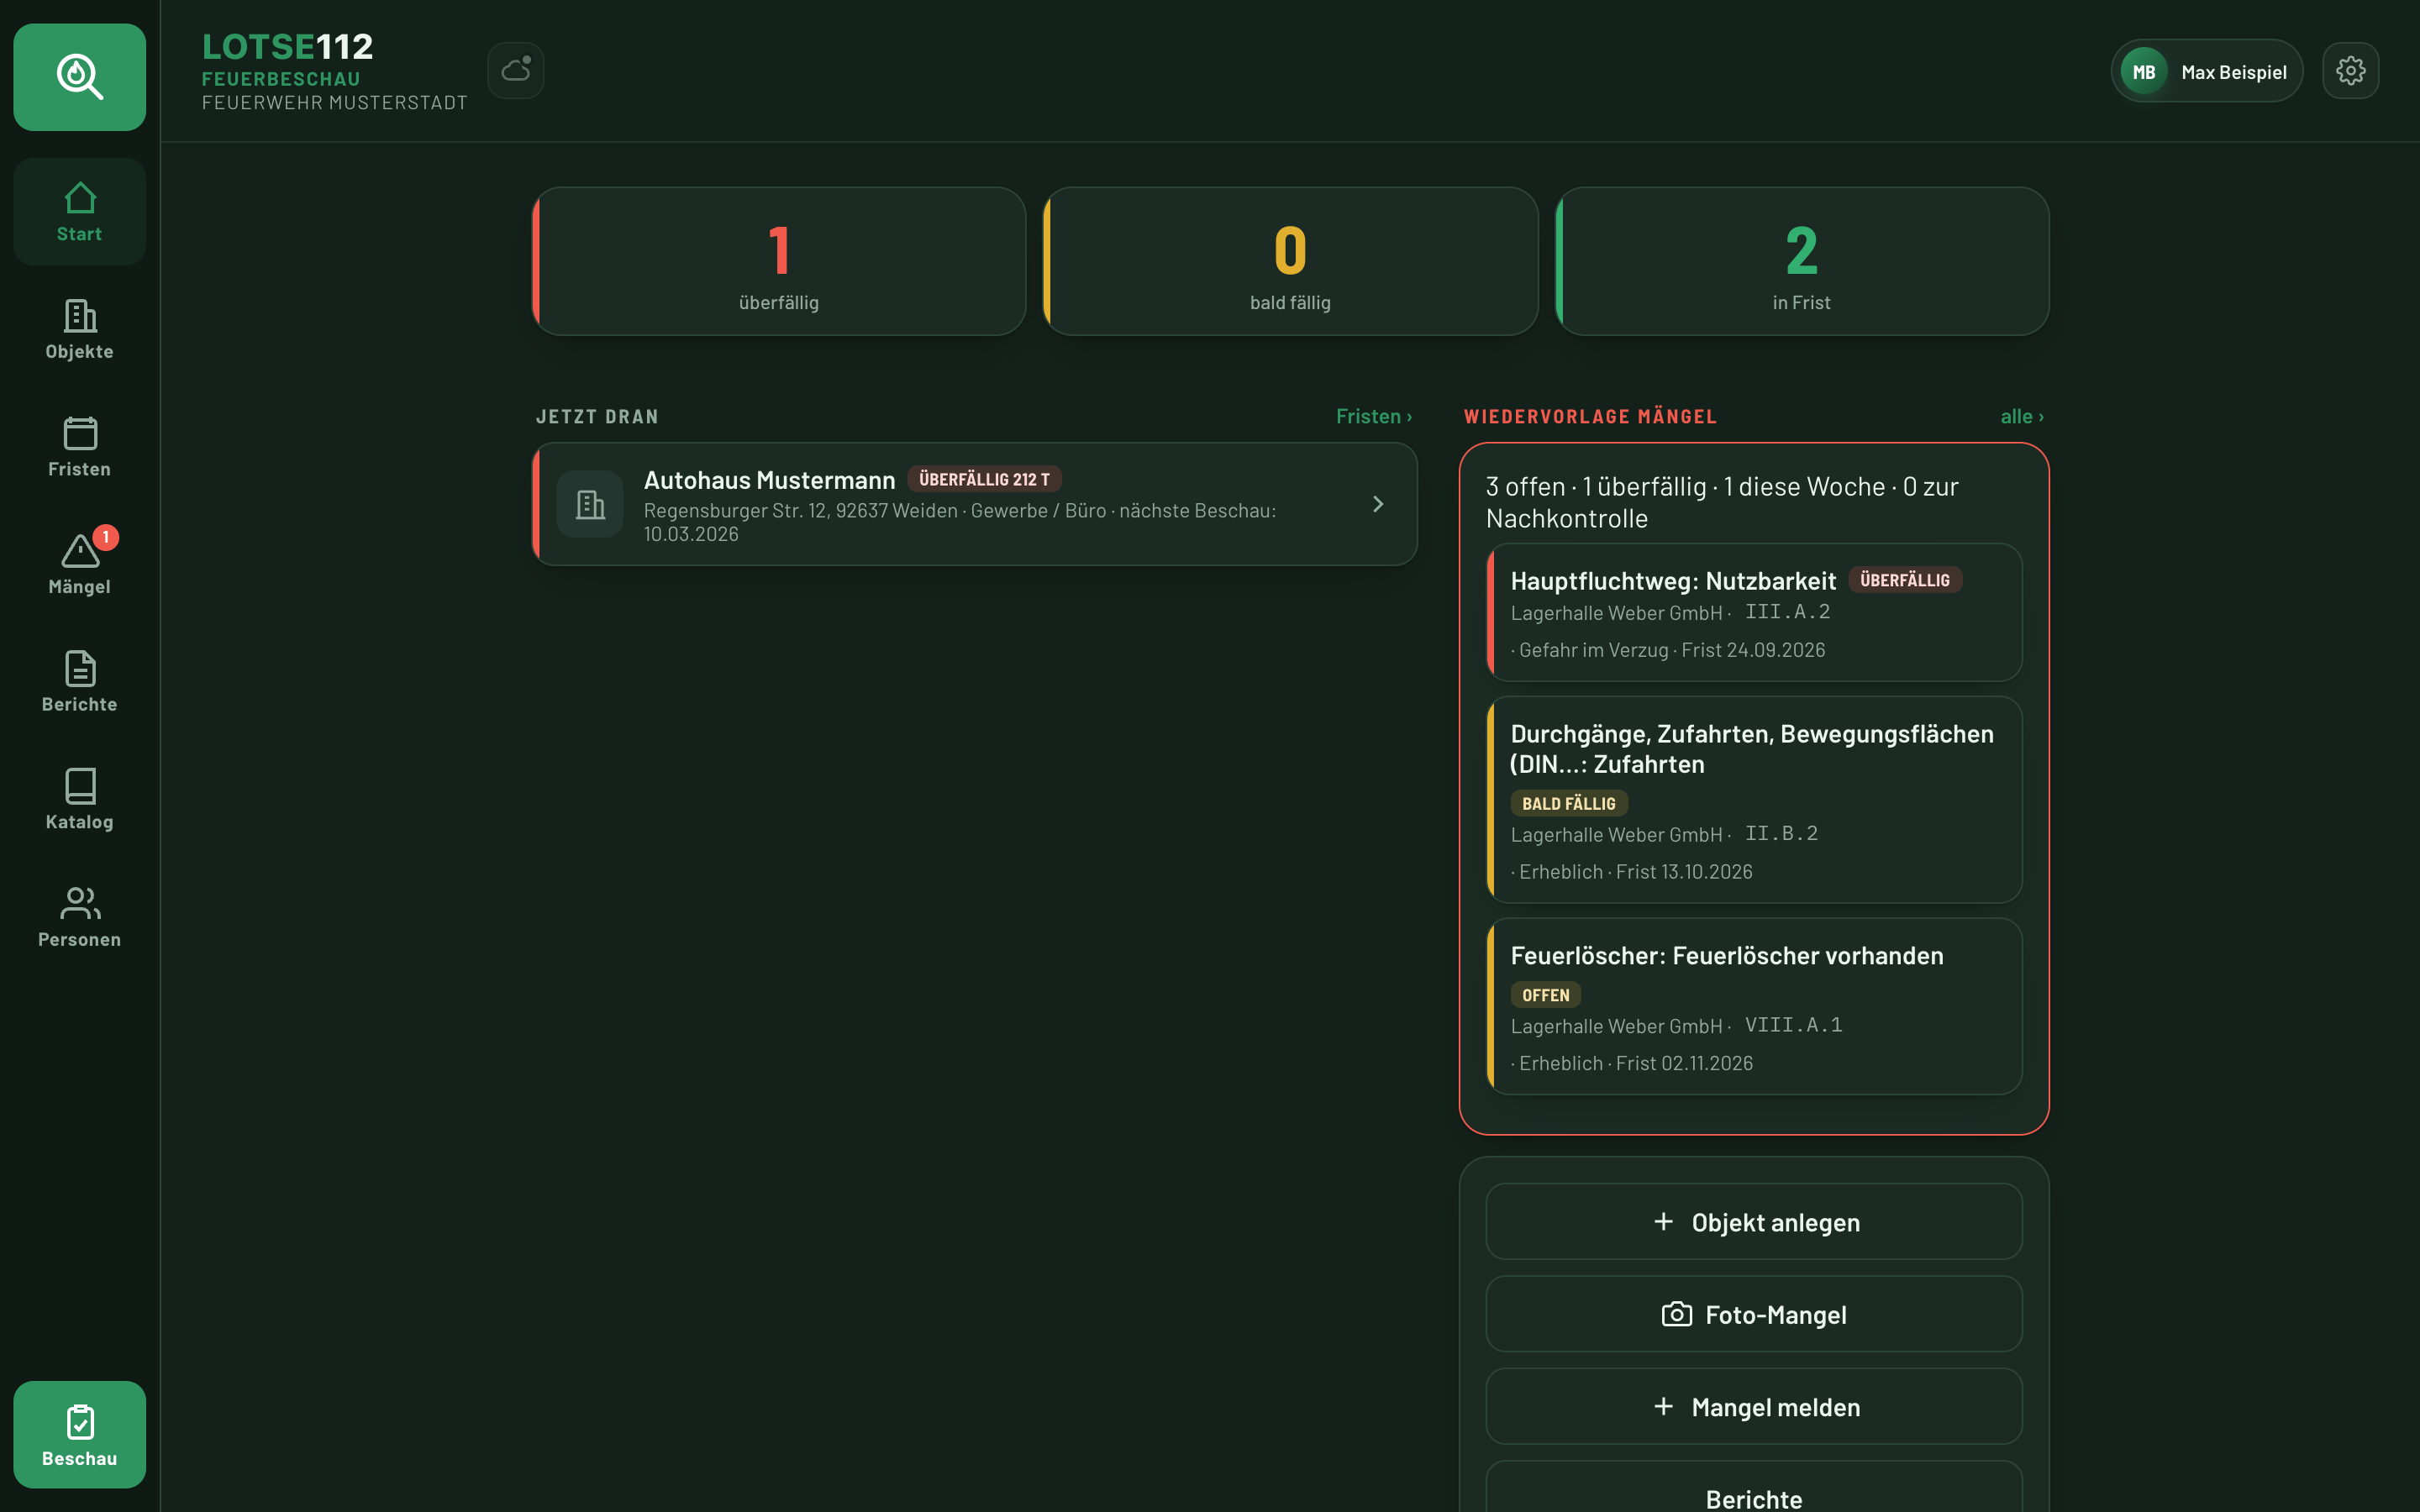
Task: Click the camera icon on Foto-Mangel
Action: (x=1677, y=1314)
